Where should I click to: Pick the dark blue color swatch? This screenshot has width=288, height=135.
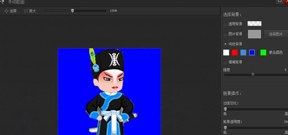point(252,52)
